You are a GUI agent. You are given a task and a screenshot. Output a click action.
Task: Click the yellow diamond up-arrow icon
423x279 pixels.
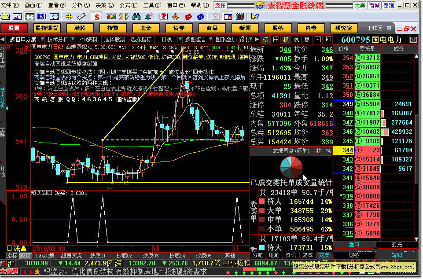[176, 17]
